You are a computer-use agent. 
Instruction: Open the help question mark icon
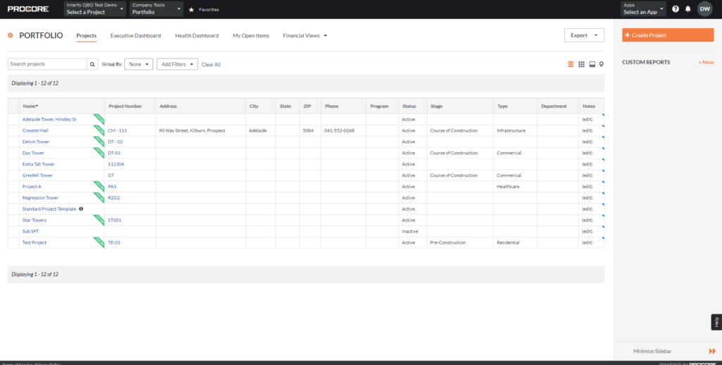click(675, 9)
